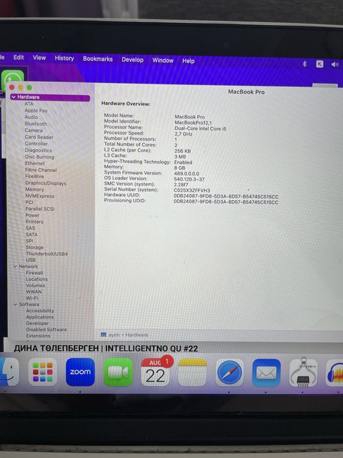Open the Edit menu
343x458 pixels.
click(18, 58)
